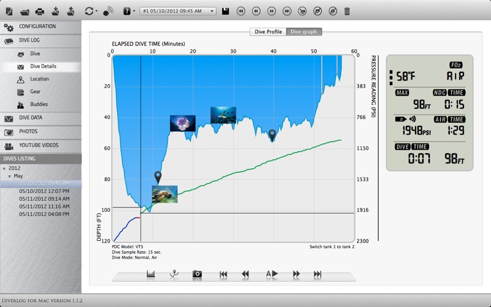Select dive 05/11/2012 09:14 AM in listing
The image size is (491, 307).
coord(44,199)
